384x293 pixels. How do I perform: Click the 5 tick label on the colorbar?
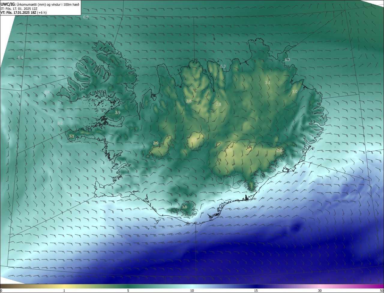point(128,291)
